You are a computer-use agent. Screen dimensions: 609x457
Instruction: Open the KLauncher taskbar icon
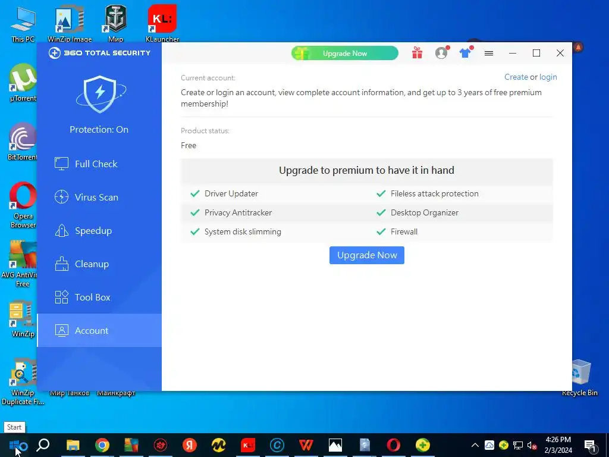point(248,445)
